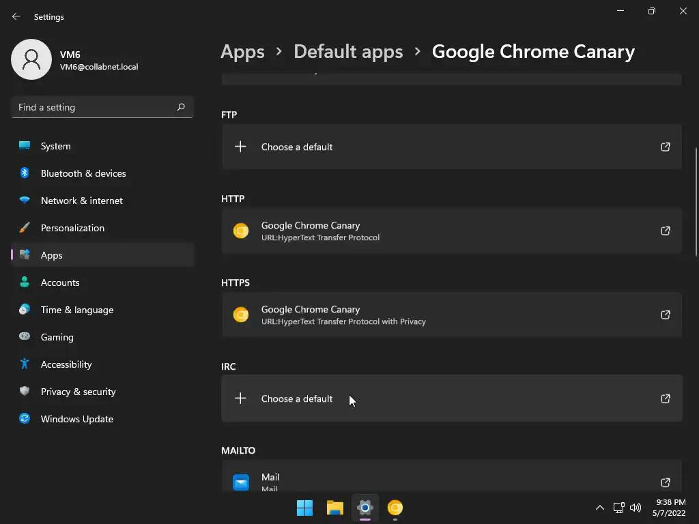Open the Bluetooth & devices settings
Image resolution: width=699 pixels, height=524 pixels.
83,173
